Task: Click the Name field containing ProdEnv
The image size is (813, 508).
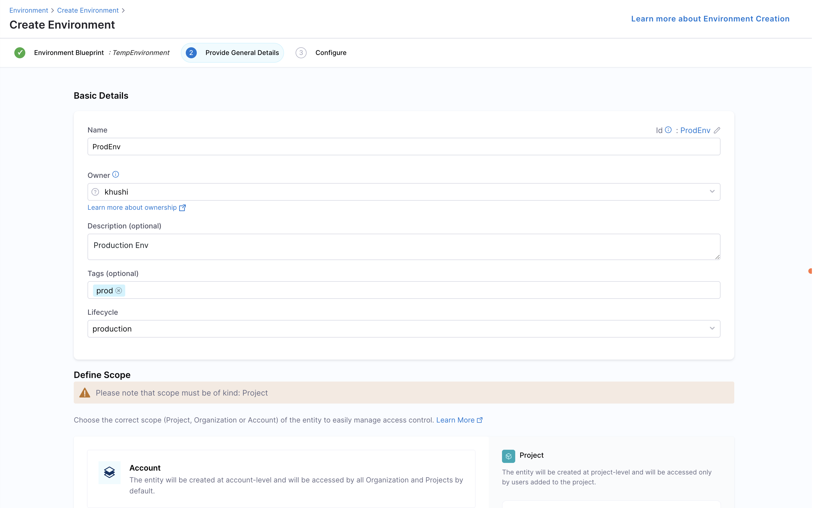Action: [x=404, y=147]
